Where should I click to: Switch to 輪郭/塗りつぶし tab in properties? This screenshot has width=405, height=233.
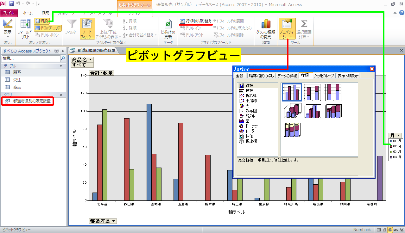pos(261,76)
